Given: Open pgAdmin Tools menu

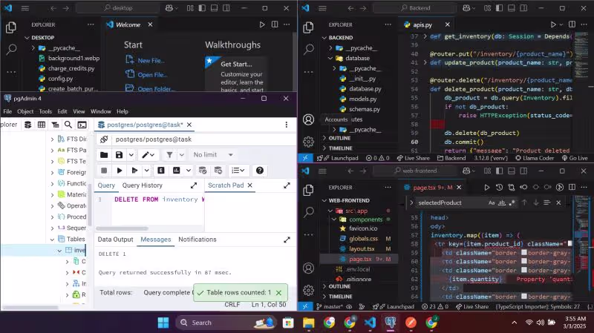Looking at the screenshot, I should [45, 112].
